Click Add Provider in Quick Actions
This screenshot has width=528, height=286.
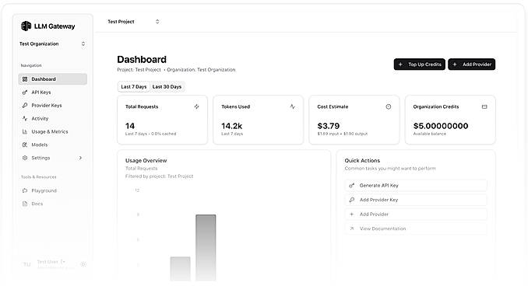click(416, 214)
